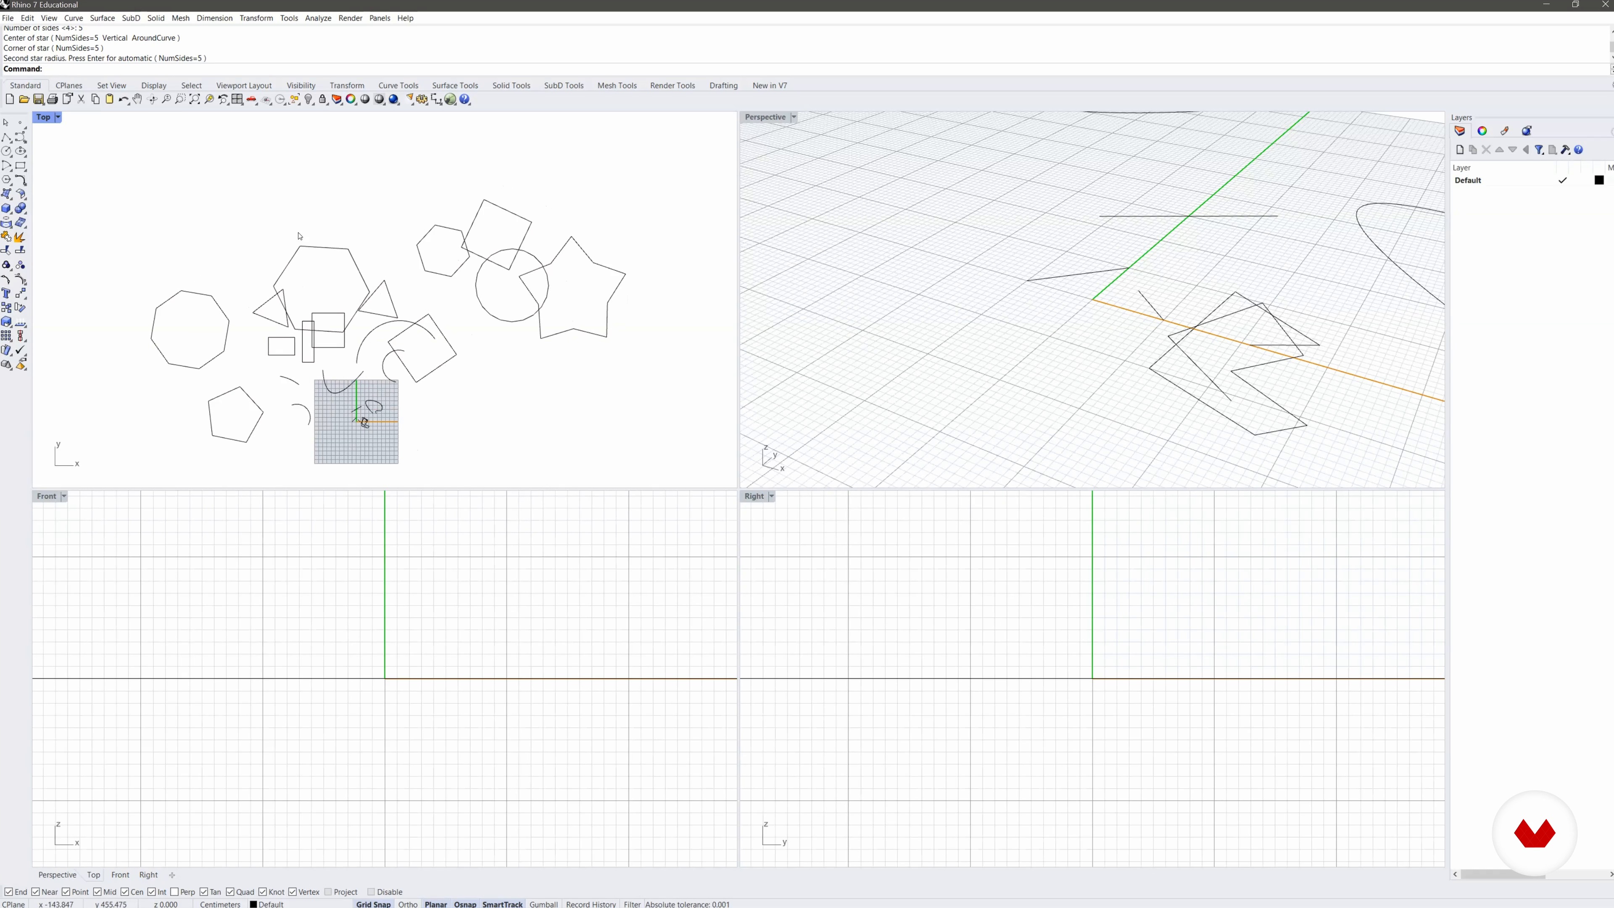Click the padlock Lock objects icon
1614x908 pixels.
323,99
